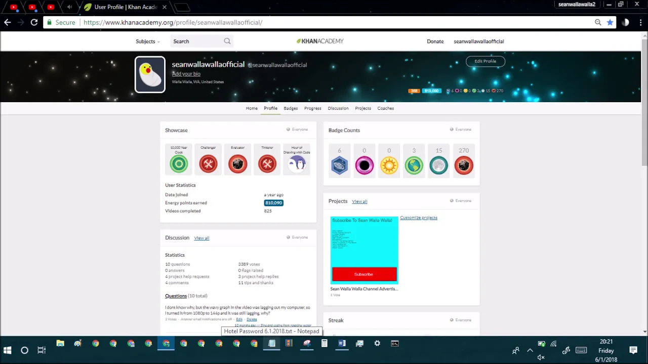Open the Questions (10 total) link
The height and width of the screenshot is (364, 648).
pos(186,296)
